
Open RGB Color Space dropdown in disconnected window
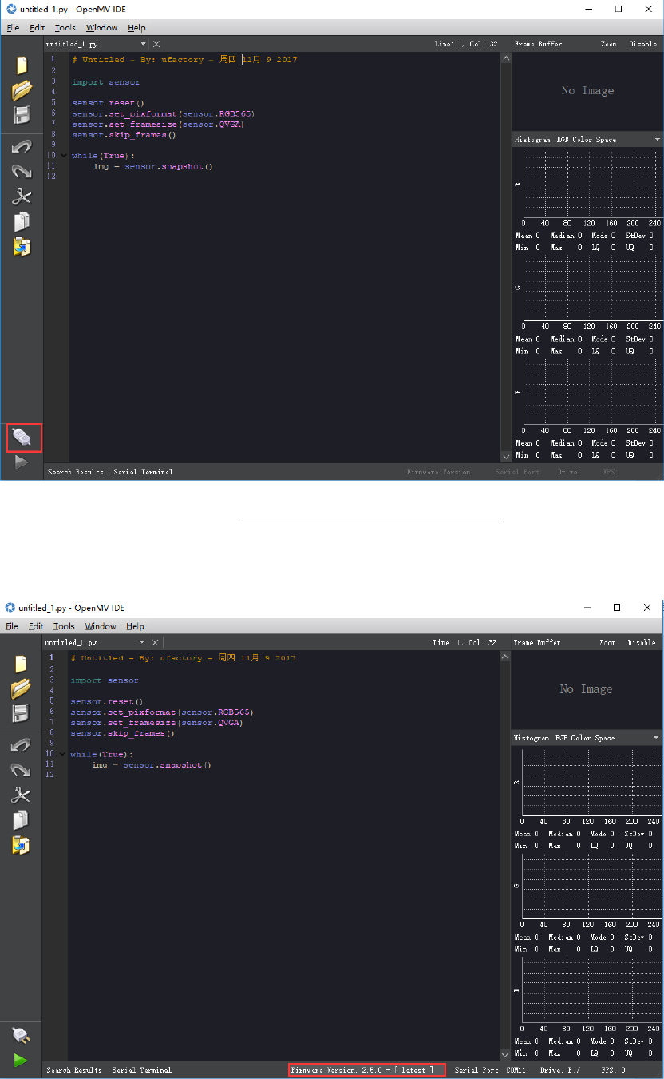658,140
